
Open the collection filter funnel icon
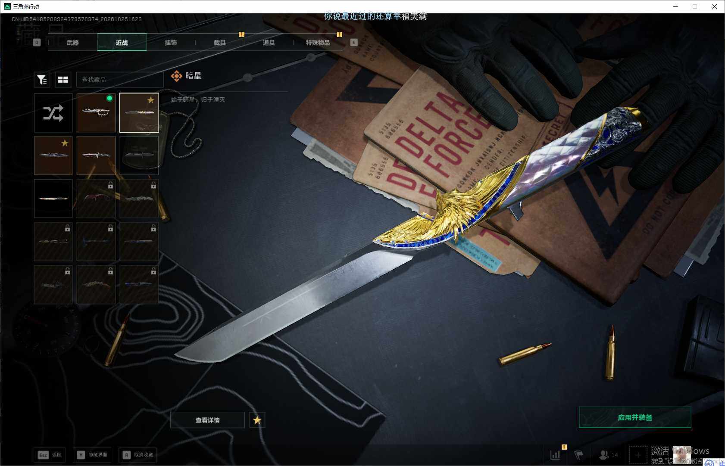point(42,80)
